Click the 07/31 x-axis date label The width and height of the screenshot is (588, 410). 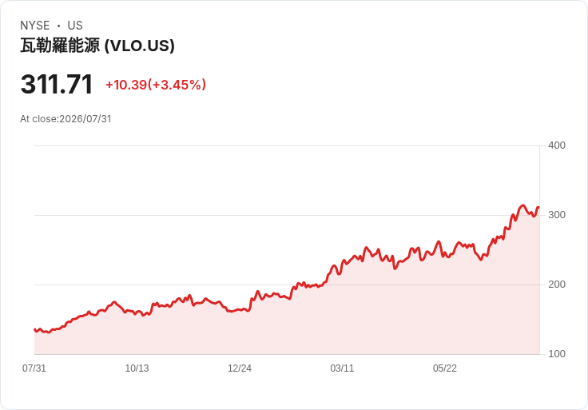pyautogui.click(x=34, y=368)
